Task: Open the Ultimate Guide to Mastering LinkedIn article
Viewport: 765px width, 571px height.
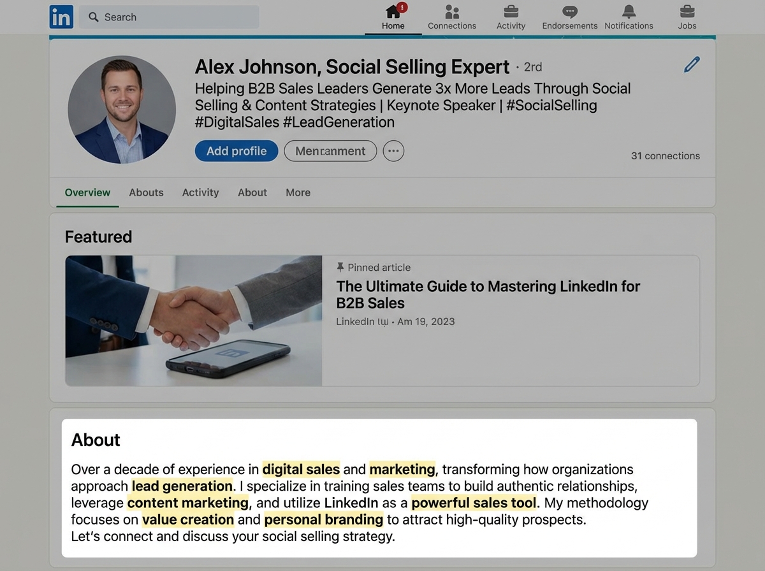Action: tap(488, 294)
